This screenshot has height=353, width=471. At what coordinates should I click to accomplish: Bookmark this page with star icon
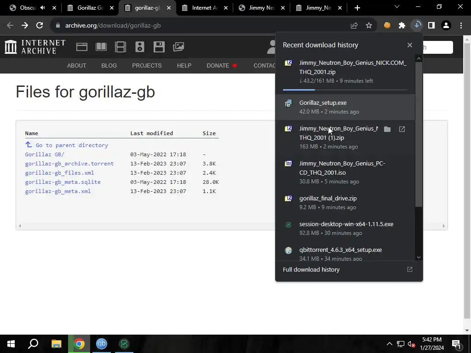click(x=369, y=26)
